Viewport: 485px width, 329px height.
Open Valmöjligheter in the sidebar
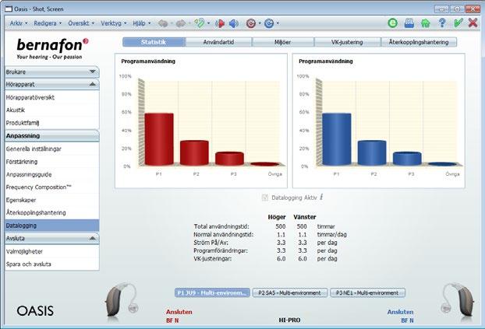52,251
